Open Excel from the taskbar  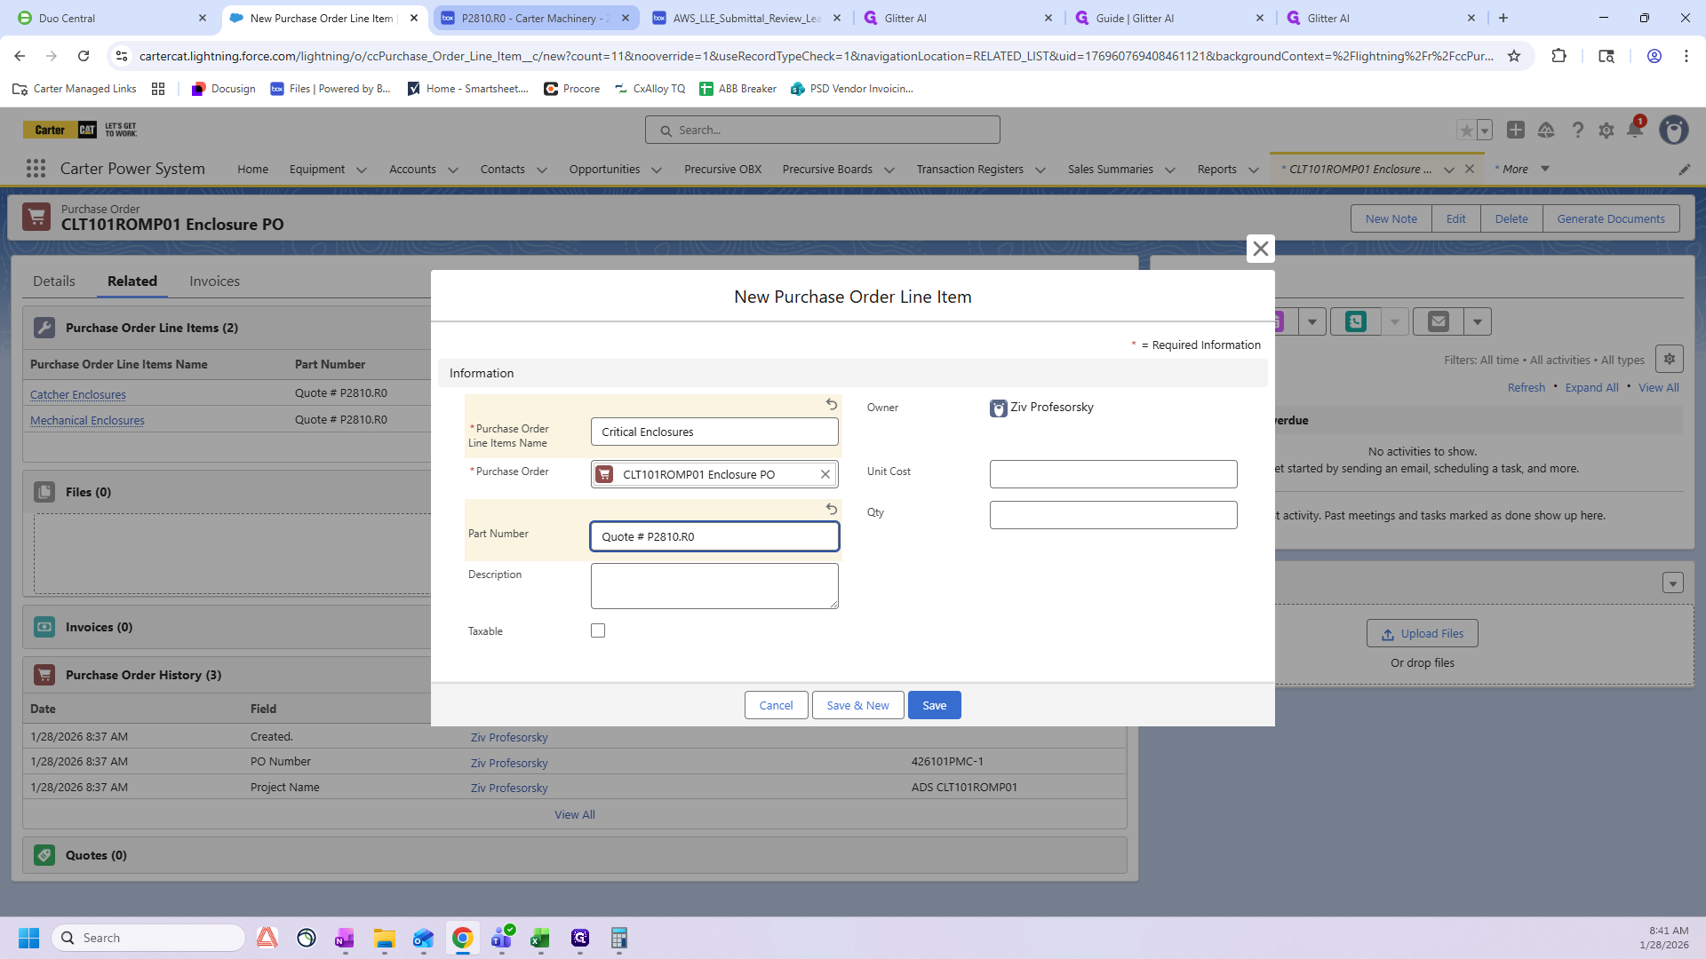[540, 938]
